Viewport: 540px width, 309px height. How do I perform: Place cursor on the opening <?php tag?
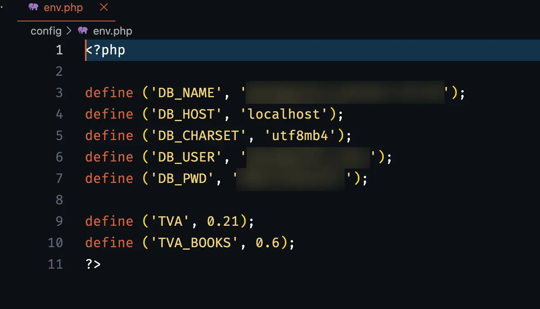(106, 50)
